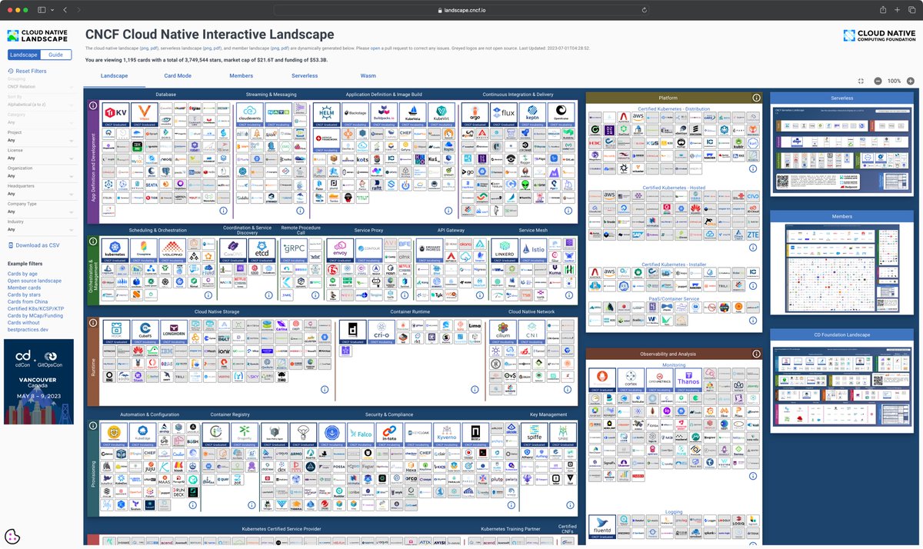
Task: Open the etcd project card
Action: [262, 251]
